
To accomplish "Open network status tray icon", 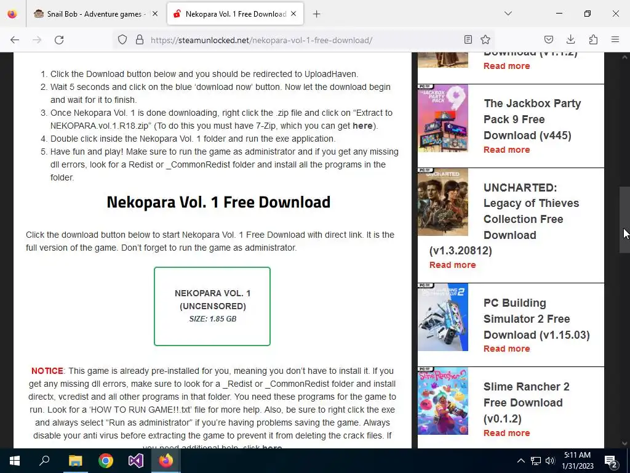I will [x=536, y=461].
